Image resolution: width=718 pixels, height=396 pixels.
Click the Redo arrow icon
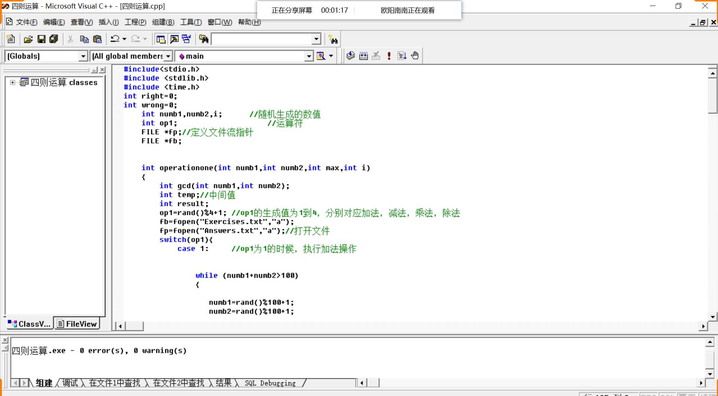[x=135, y=39]
